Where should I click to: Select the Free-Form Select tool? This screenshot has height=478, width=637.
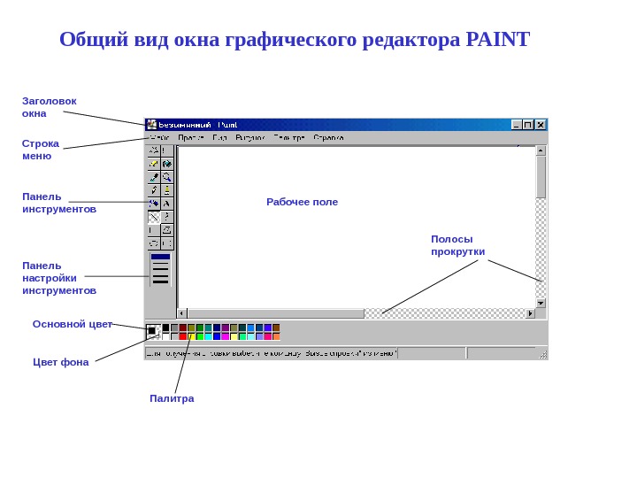click(154, 150)
